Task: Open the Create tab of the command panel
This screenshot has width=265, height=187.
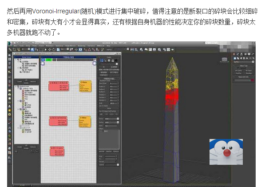Action: 234,54
